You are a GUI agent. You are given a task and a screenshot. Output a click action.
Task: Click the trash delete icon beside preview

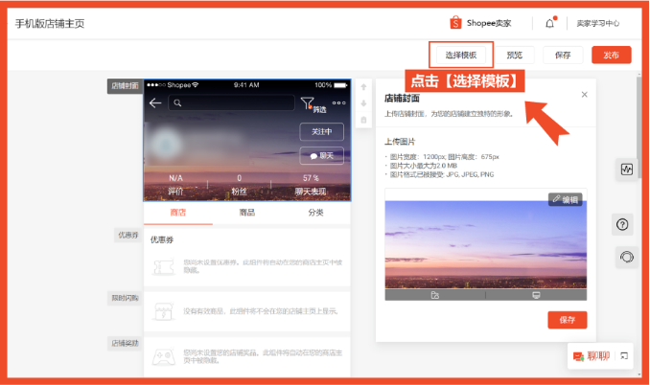click(x=362, y=120)
